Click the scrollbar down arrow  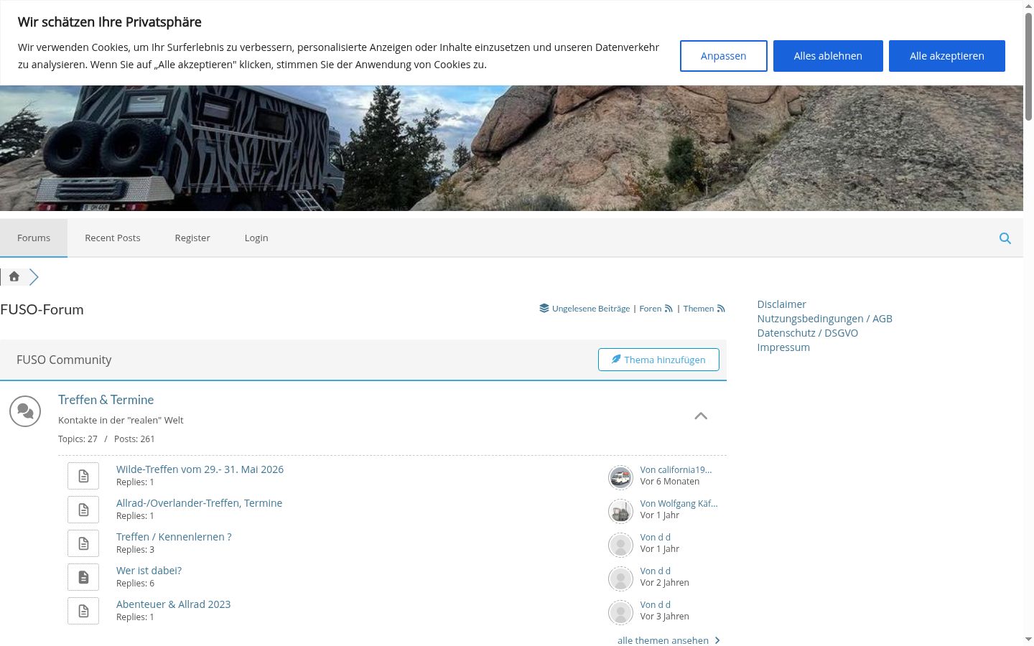point(1028,639)
